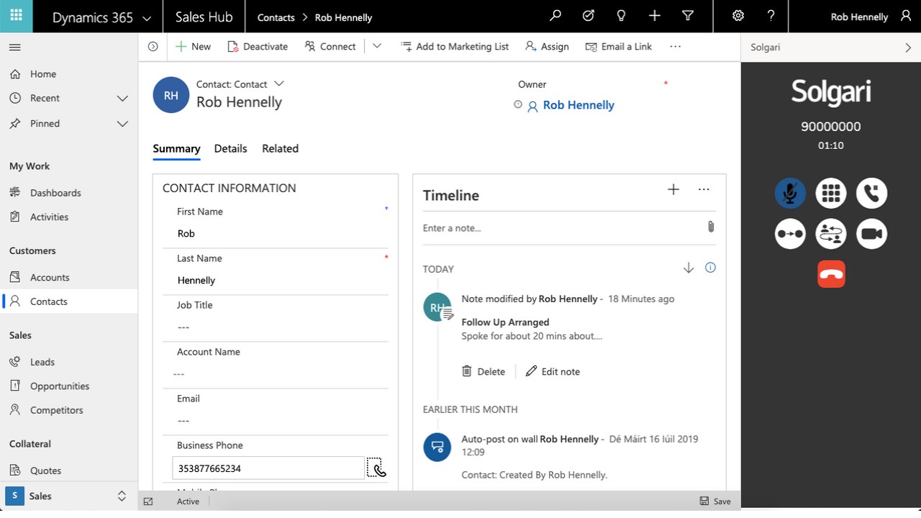Expand the Dynamics 365 app dropdown
The width and height of the screenshot is (921, 518).
(148, 18)
